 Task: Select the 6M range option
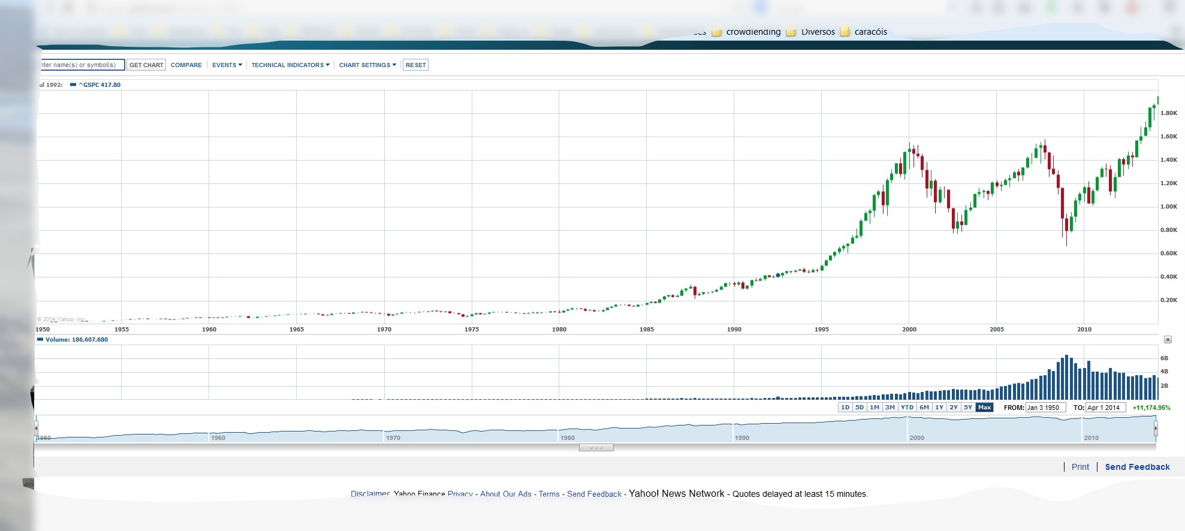[x=924, y=408]
